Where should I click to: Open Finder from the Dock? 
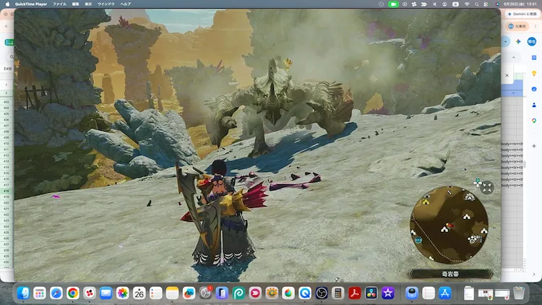click(23, 293)
